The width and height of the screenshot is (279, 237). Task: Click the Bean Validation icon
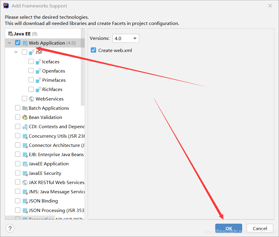(x=25, y=117)
